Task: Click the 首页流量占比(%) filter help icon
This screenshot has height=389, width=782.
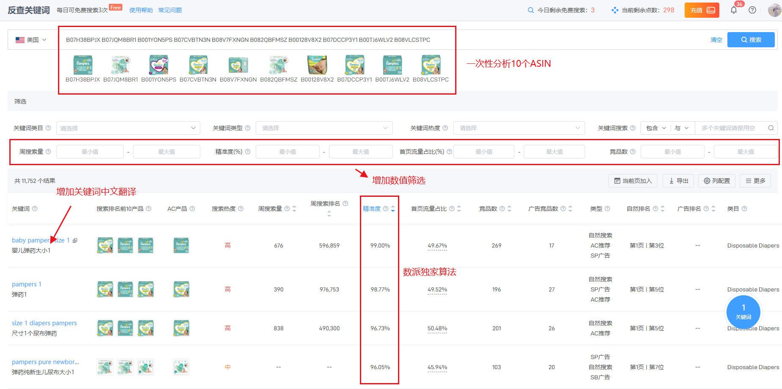Action: pos(449,152)
